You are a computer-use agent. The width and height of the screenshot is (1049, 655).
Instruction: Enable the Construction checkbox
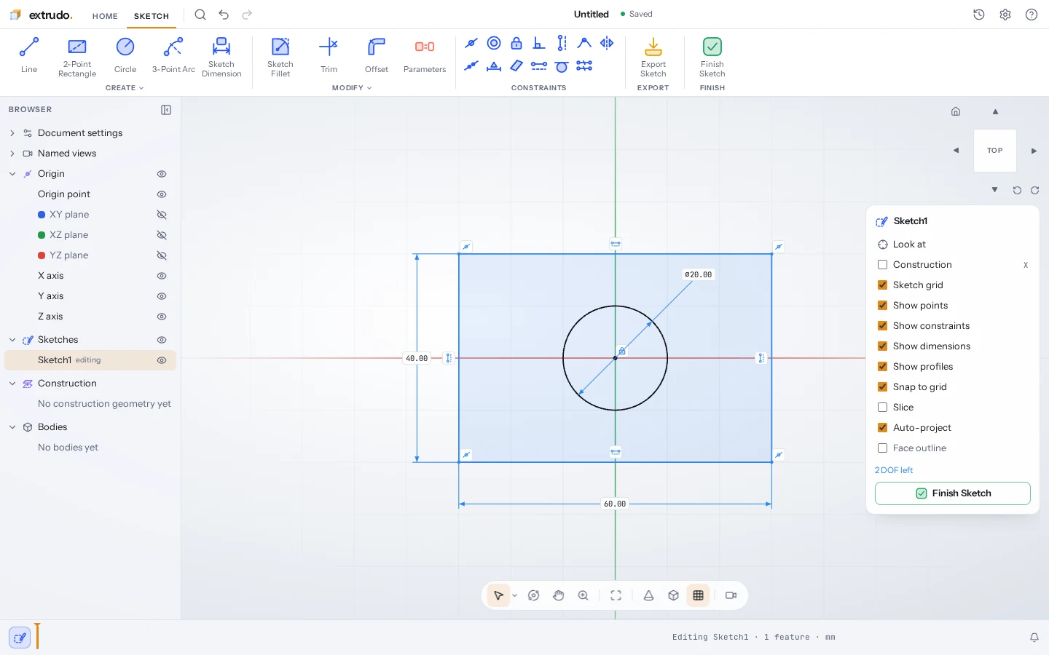[x=882, y=265]
